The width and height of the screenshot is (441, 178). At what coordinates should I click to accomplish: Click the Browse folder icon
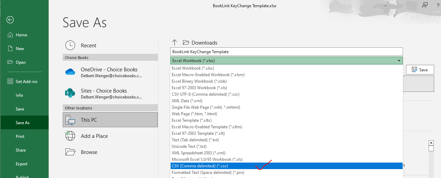(x=70, y=152)
